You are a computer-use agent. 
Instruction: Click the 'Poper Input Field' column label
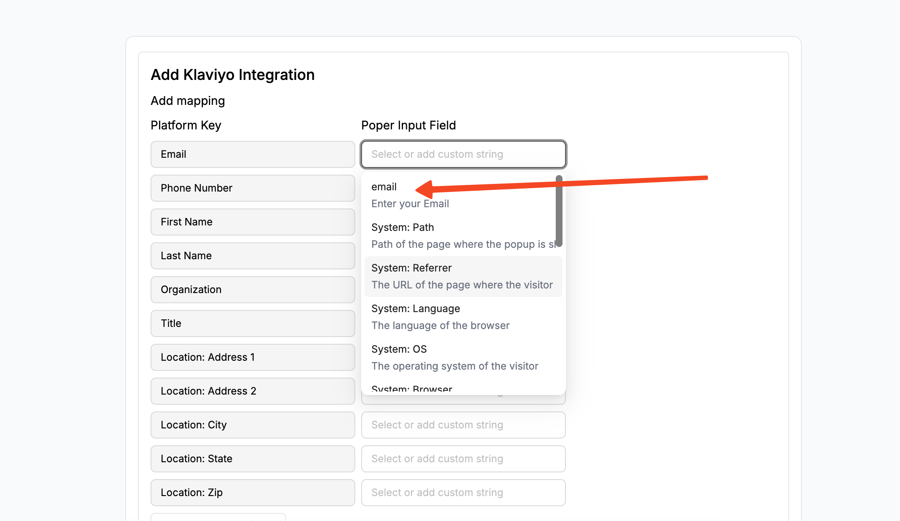409,125
